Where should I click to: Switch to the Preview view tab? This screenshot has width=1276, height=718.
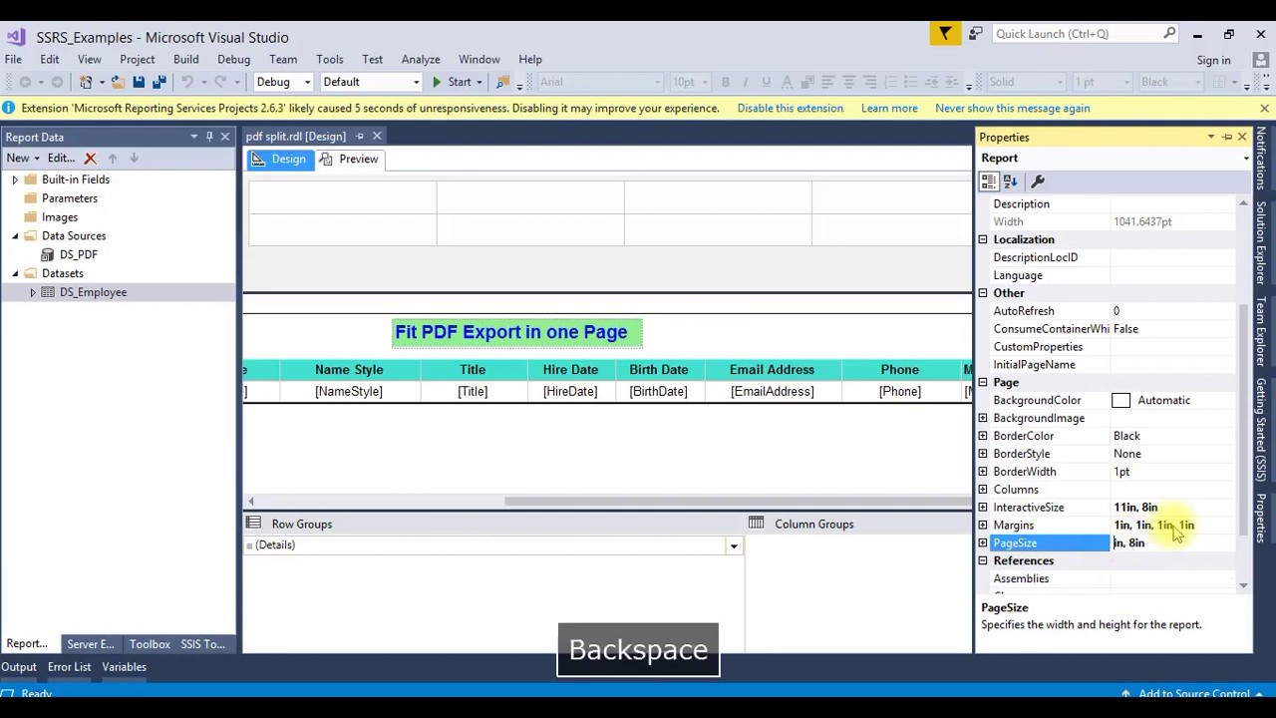tap(349, 160)
